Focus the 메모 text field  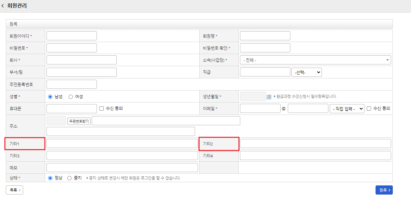click(x=122, y=168)
